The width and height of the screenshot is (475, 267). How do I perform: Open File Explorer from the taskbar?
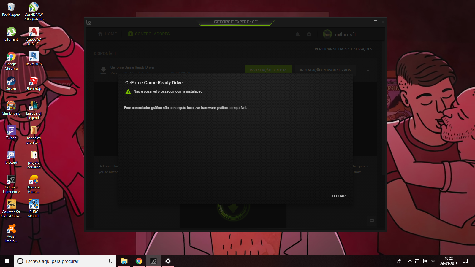click(x=124, y=261)
